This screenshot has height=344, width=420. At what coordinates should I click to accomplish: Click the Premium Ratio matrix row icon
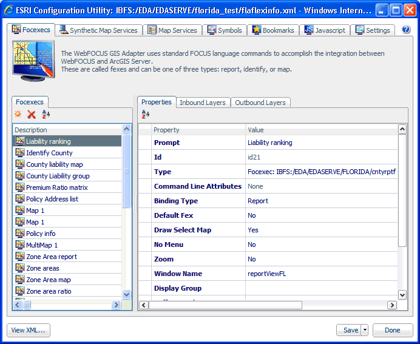point(20,187)
